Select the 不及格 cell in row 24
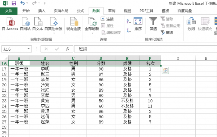 click(127, 106)
